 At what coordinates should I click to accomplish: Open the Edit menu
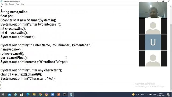pos(6,4)
